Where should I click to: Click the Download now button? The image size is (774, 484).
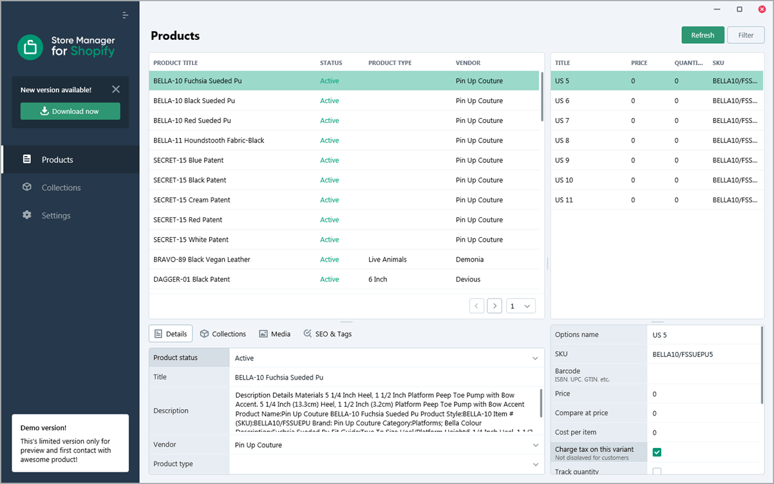70,111
